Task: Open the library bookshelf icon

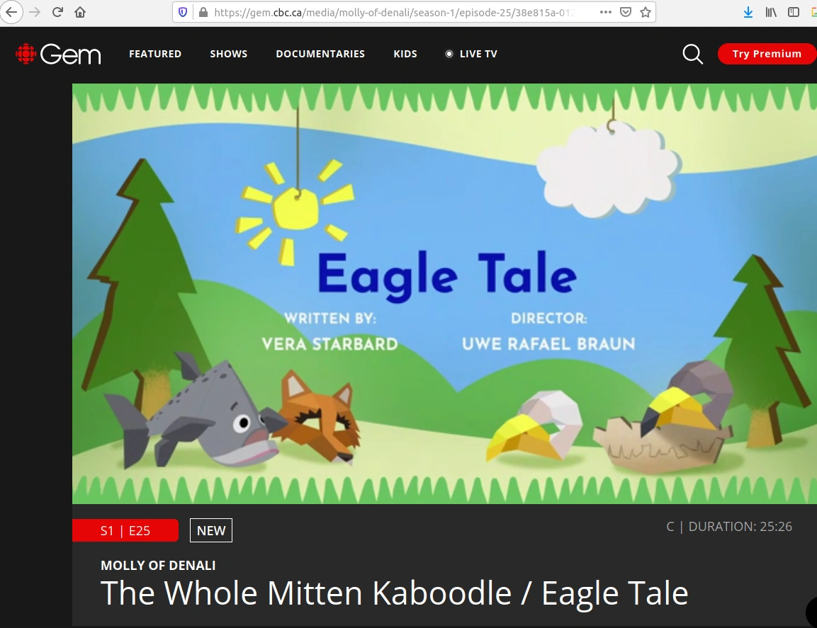Action: tap(771, 12)
